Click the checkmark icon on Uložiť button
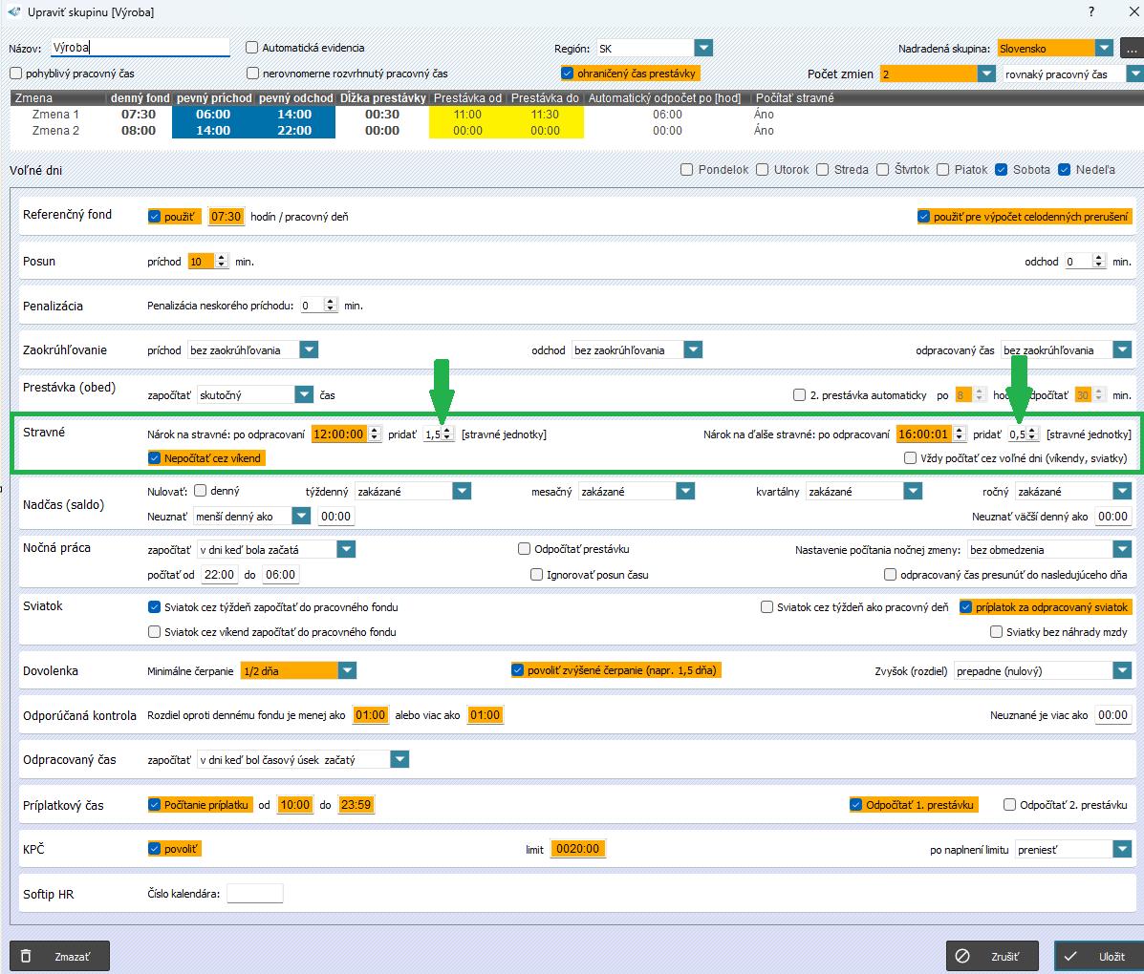 pos(1070,956)
